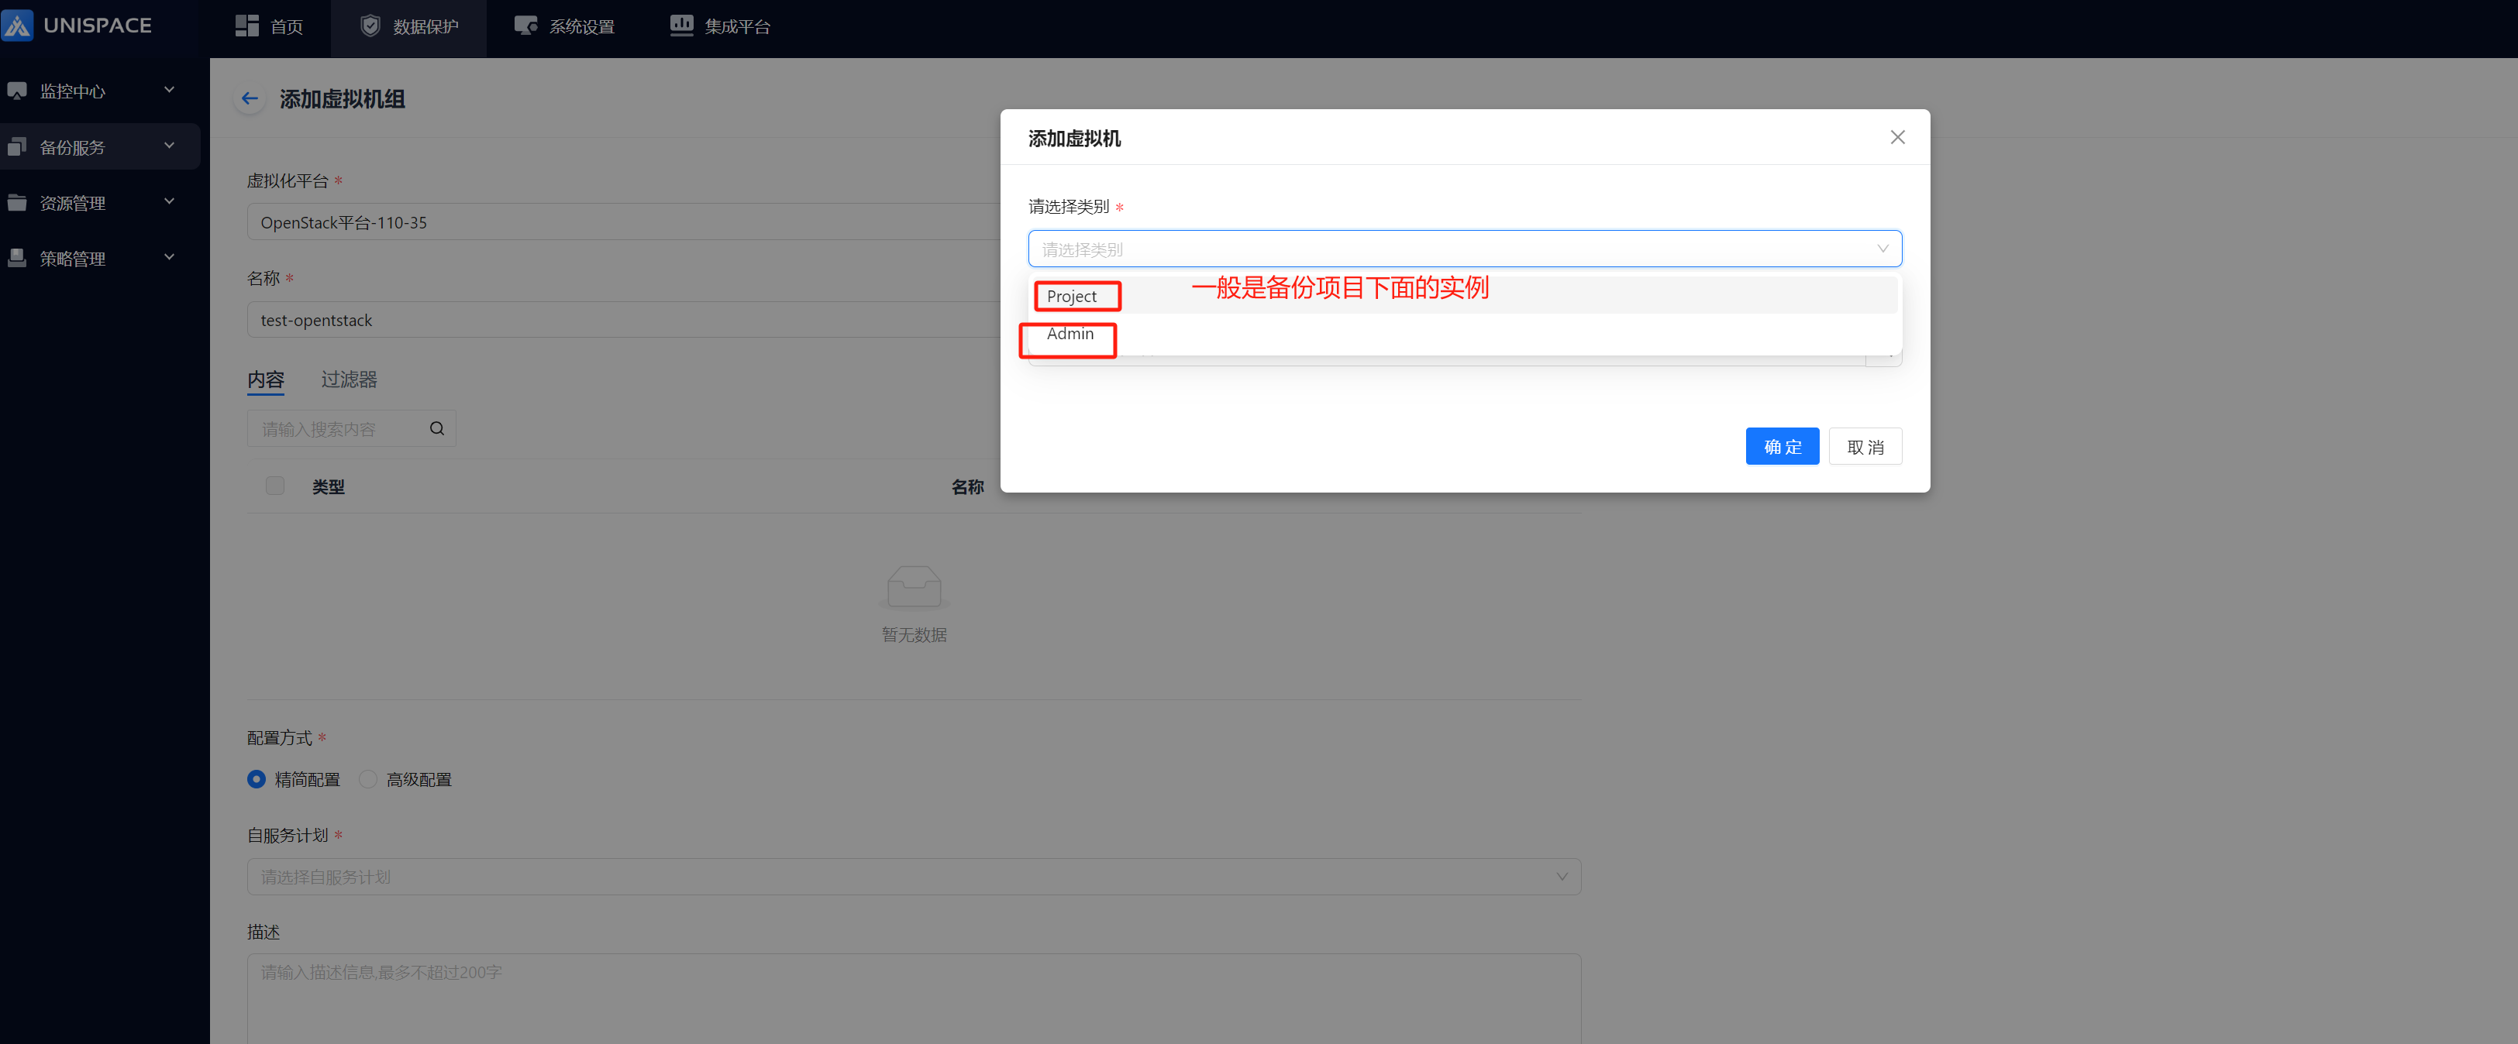Click the 确定 button
2518x1044 pixels.
click(1781, 448)
